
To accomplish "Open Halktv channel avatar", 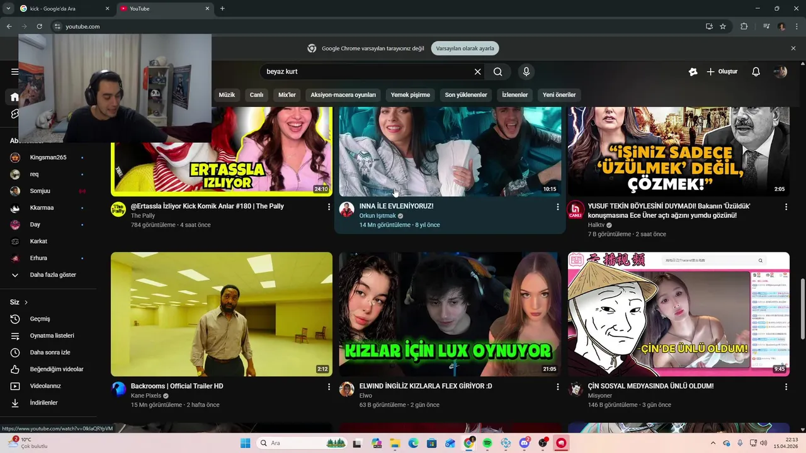I will (576, 210).
